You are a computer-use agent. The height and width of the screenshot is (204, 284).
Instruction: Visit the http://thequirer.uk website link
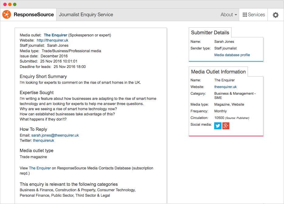pos(52,40)
